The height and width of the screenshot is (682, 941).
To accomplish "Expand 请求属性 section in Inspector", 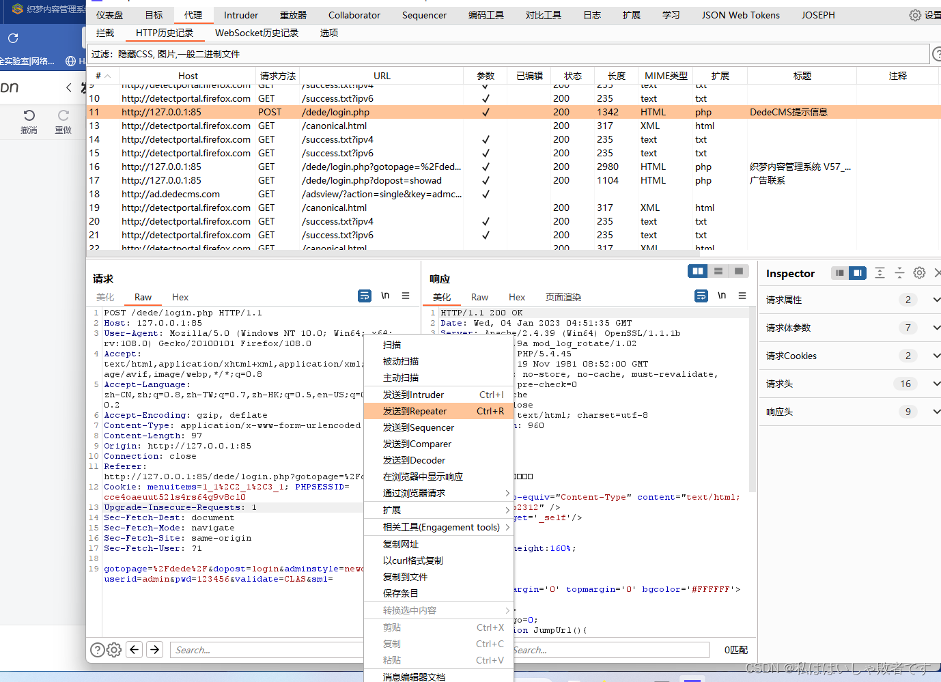I will point(936,300).
